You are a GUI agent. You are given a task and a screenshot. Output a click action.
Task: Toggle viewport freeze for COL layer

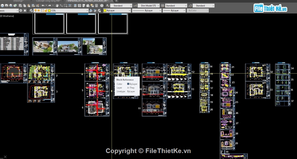click(43, 11)
